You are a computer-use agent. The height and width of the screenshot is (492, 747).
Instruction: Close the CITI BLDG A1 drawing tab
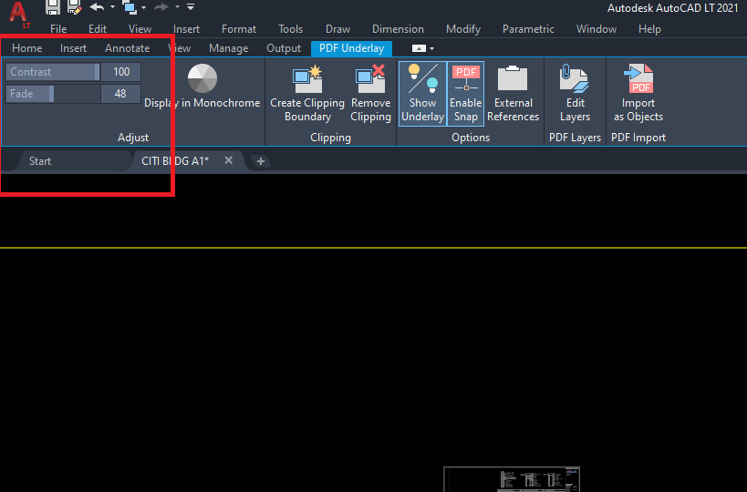(x=229, y=160)
